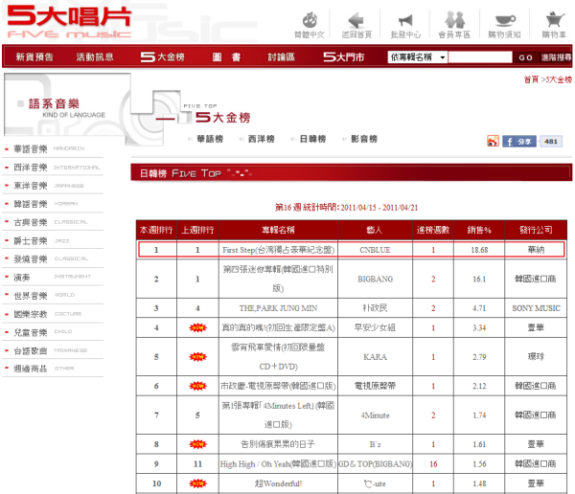Open 雲霄飛車愛情 album by KARA

click(x=278, y=356)
